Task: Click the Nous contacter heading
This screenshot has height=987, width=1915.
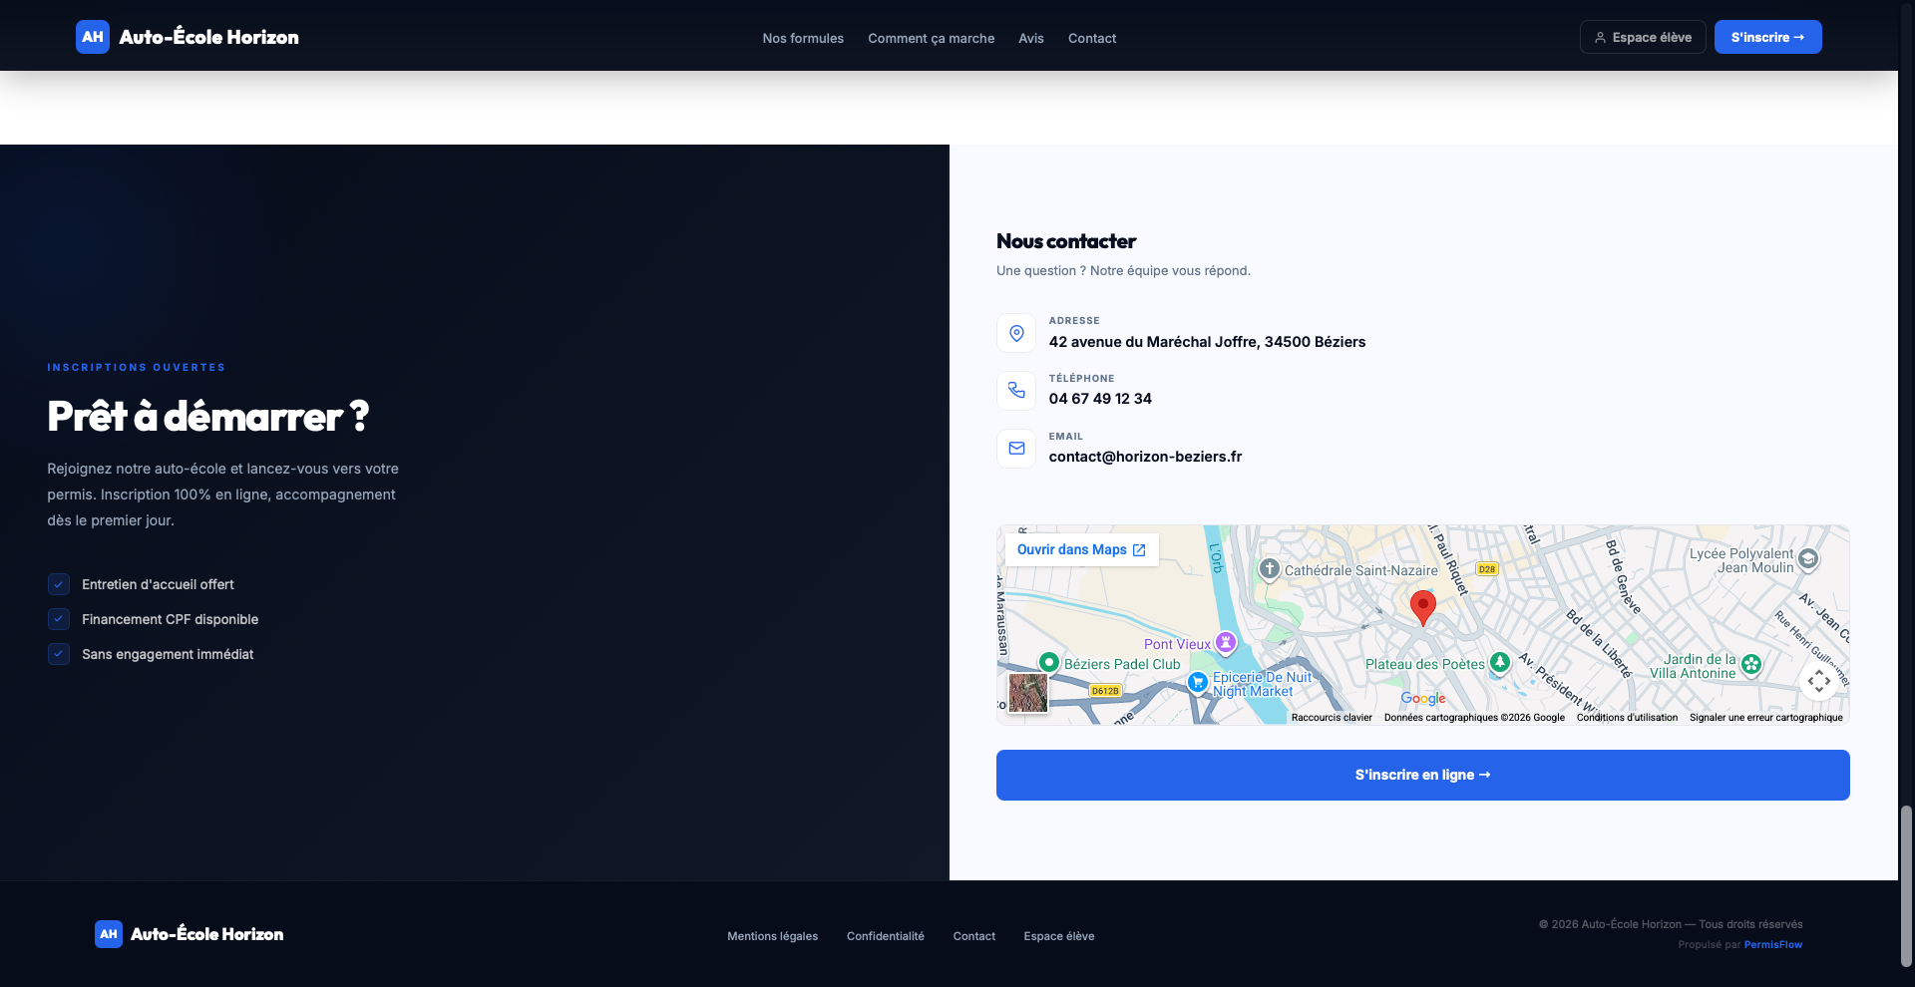Action: (1065, 241)
